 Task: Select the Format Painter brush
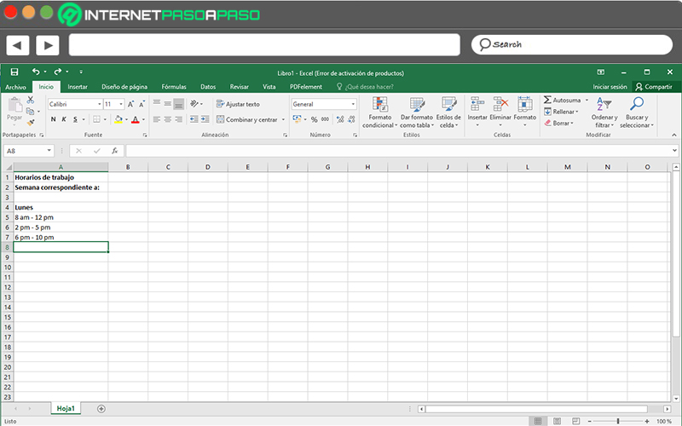(30, 123)
